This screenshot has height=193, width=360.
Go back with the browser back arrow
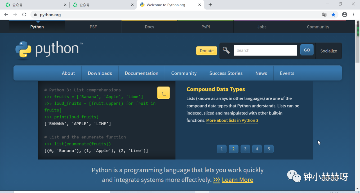6,15
